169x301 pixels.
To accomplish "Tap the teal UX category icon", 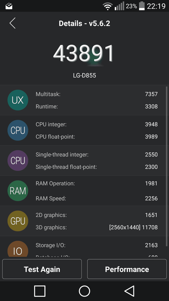I will tap(18, 100).
